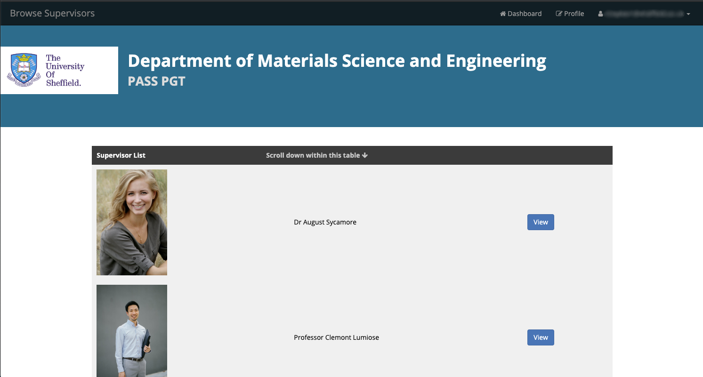Click the Browse Supervisors page title
Viewport: 703px width, 377px height.
[52, 13]
